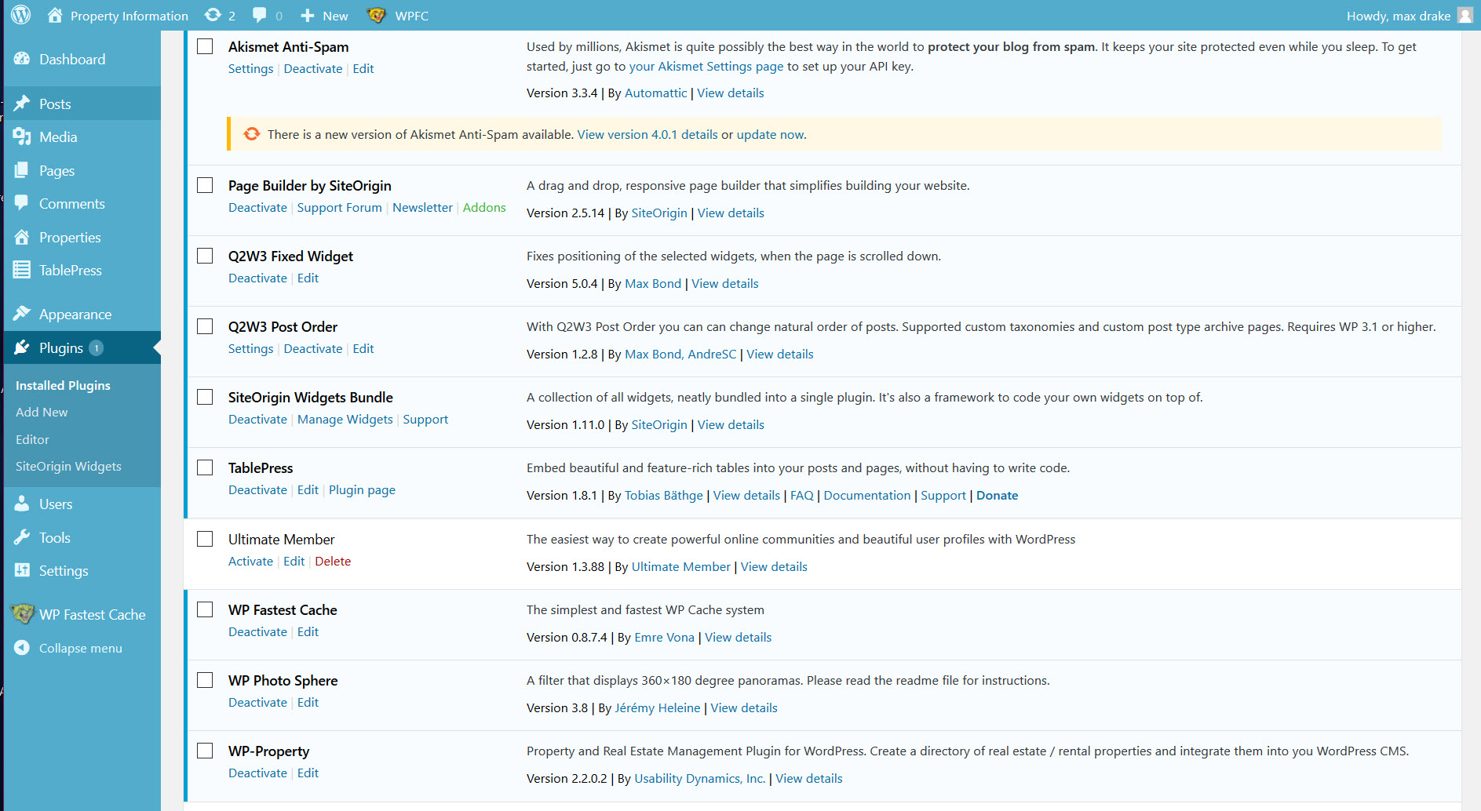The height and width of the screenshot is (811, 1481).
Task: Open the New content dropdown in admin bar
Action: pyautogui.click(x=325, y=16)
